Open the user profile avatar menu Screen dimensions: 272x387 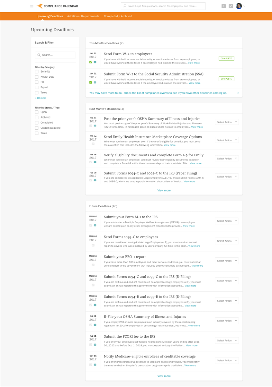[x=239, y=6]
